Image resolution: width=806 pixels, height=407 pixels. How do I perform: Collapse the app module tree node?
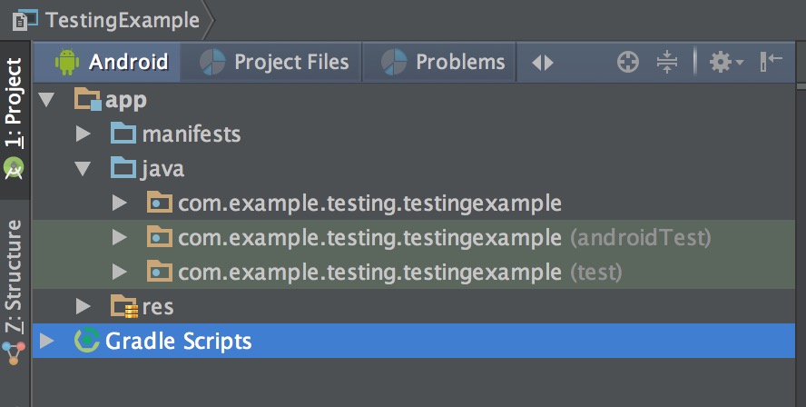click(47, 100)
